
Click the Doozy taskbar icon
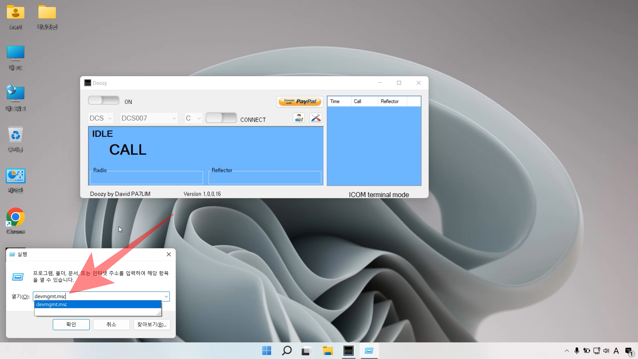pos(348,351)
